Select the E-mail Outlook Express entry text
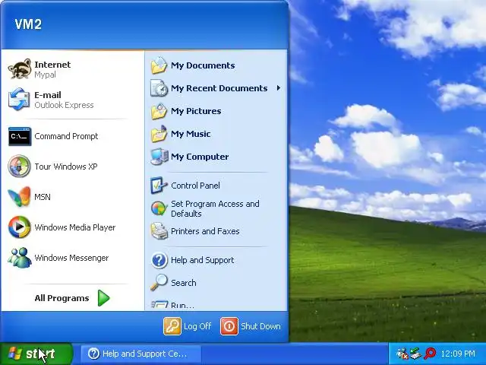Image resolution: width=486 pixels, height=365 pixels. 64,100
